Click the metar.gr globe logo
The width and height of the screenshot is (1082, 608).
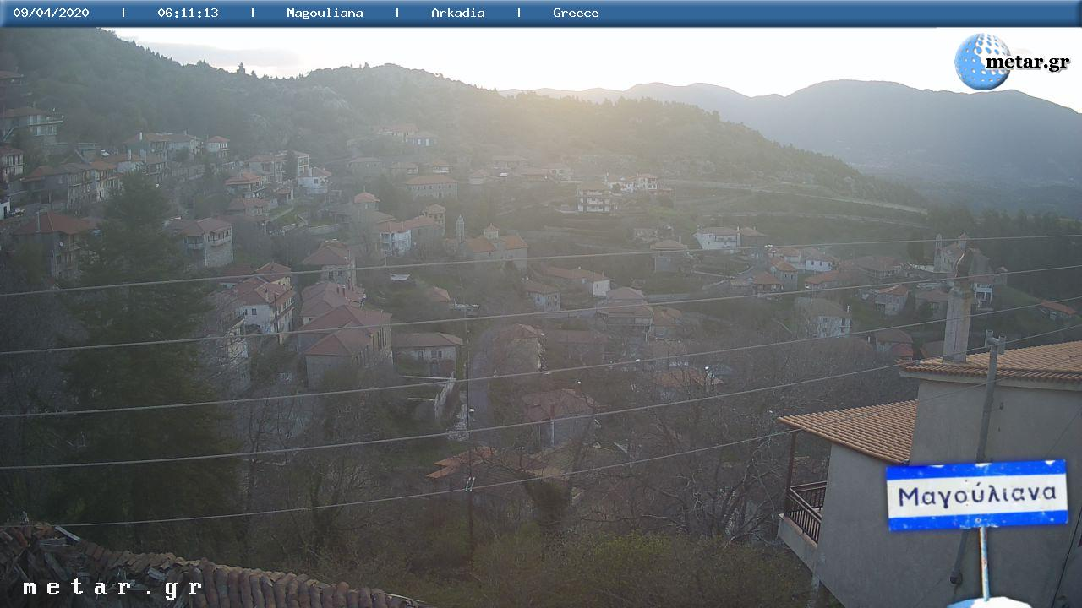point(982,62)
